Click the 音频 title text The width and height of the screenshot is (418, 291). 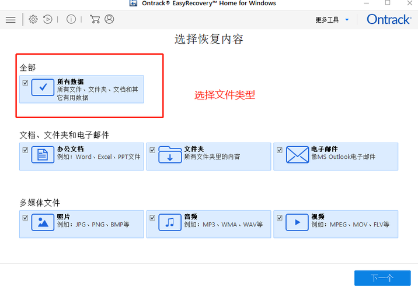click(x=191, y=217)
